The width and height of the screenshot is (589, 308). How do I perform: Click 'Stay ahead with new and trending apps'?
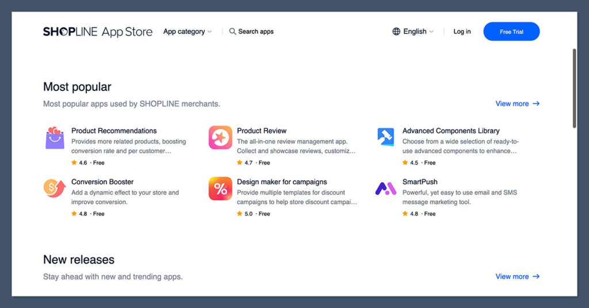click(x=113, y=277)
